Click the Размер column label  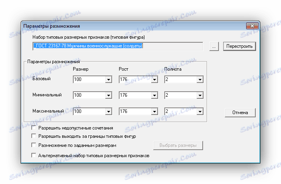click(81, 69)
